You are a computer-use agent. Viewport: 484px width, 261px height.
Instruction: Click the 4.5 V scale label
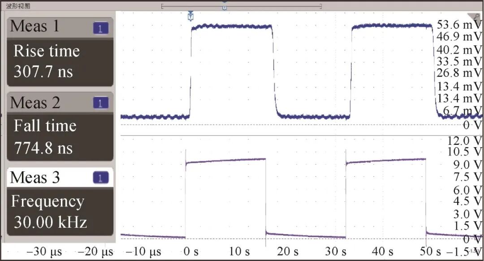click(x=467, y=201)
